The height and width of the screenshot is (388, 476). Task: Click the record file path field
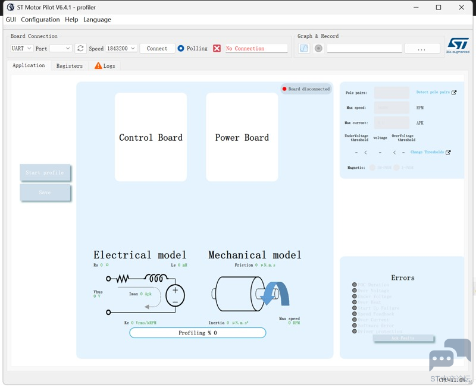click(x=364, y=48)
